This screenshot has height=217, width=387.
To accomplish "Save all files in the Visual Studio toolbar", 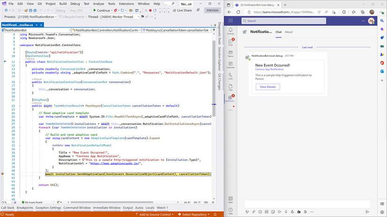I will [35, 11].
